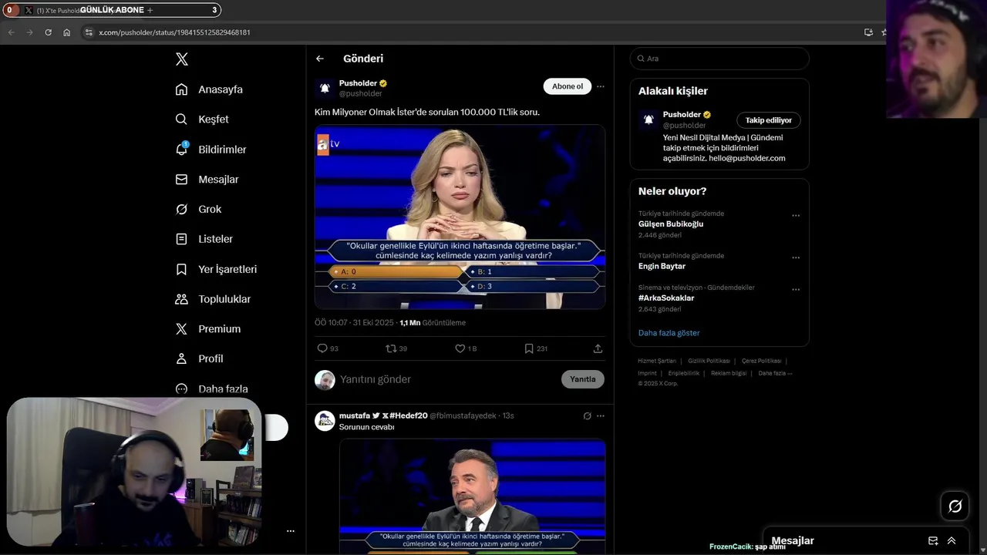
Task: Open mustafa's profile avatar in replies
Action: coord(325,421)
